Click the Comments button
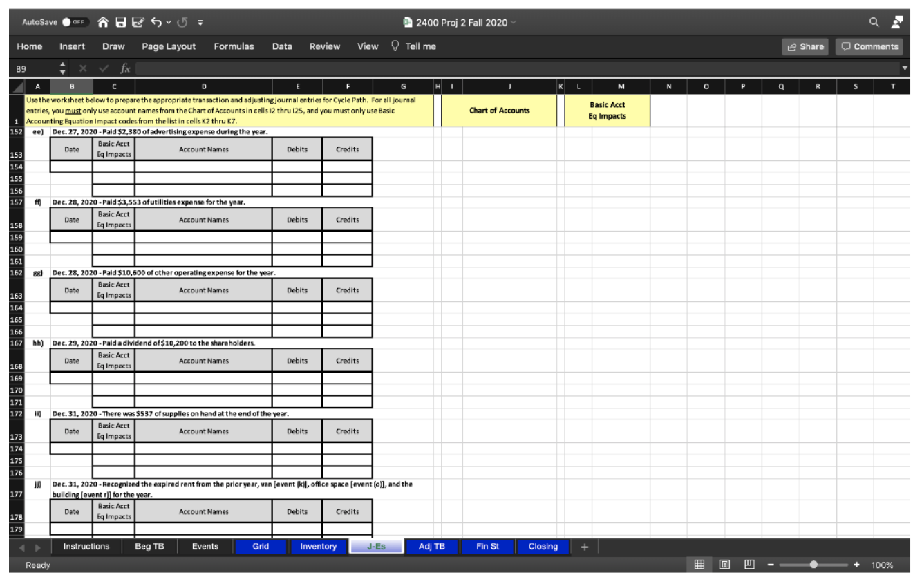 coord(869,46)
